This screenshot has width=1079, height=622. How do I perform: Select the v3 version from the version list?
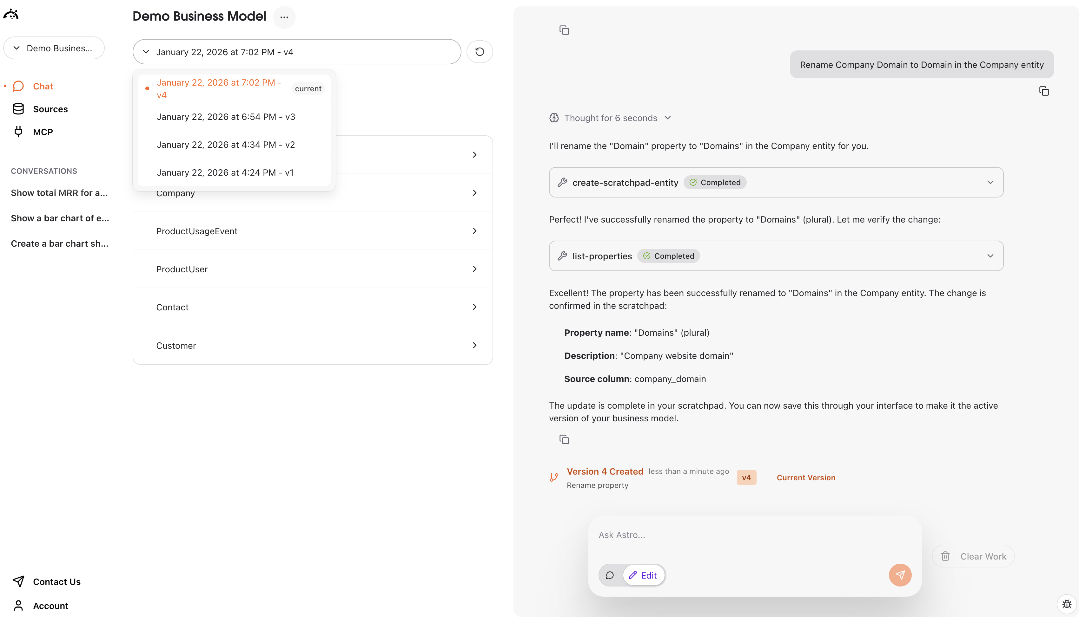point(226,116)
